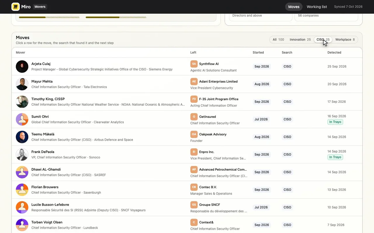
Task: Filter moves by Workplace
Action: (345, 40)
